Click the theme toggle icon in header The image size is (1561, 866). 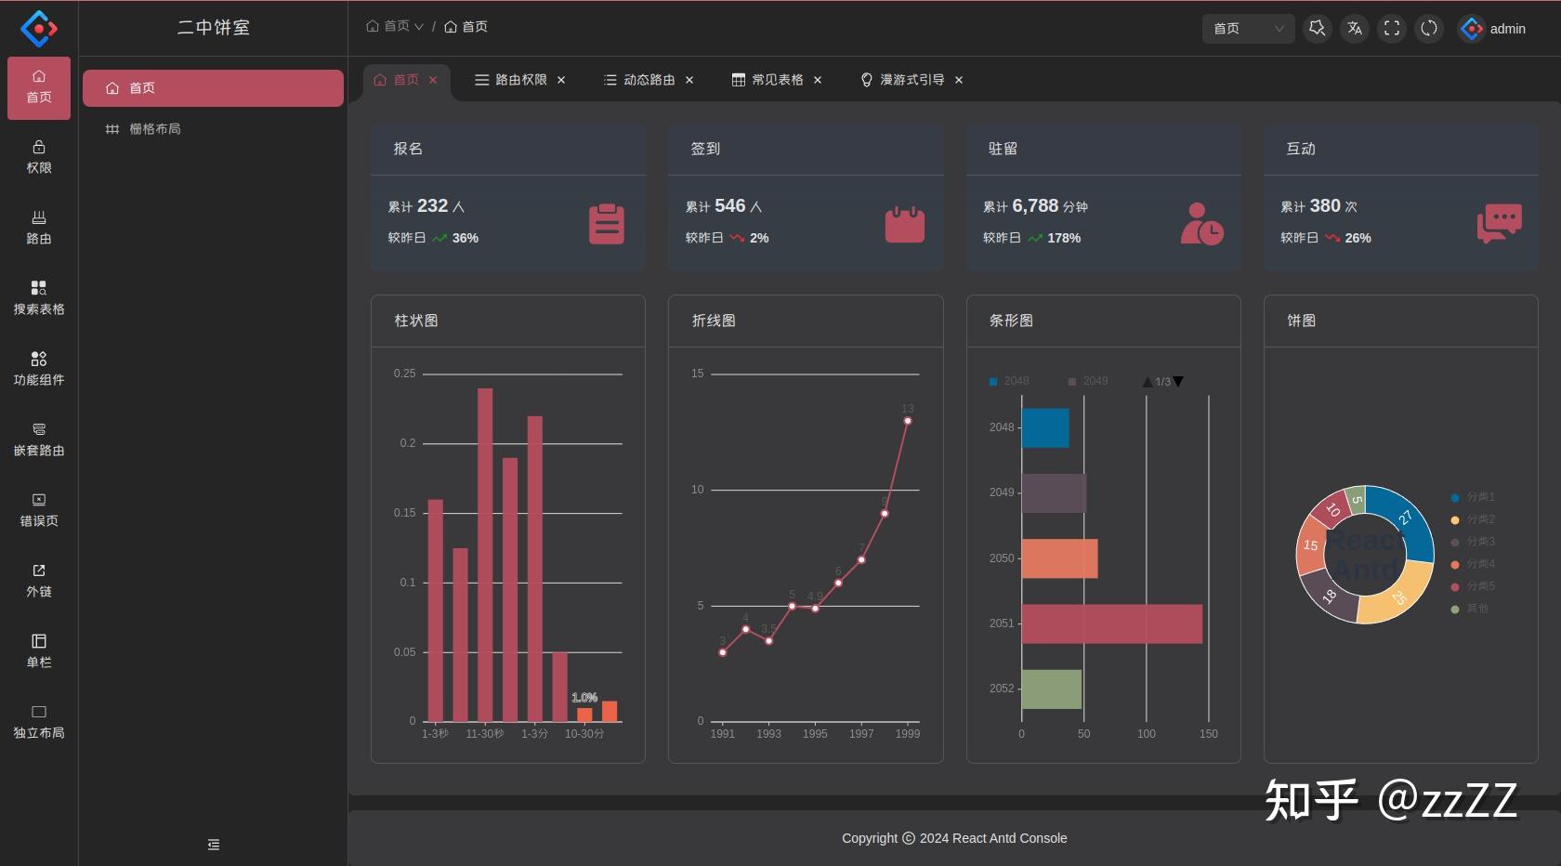[1318, 28]
